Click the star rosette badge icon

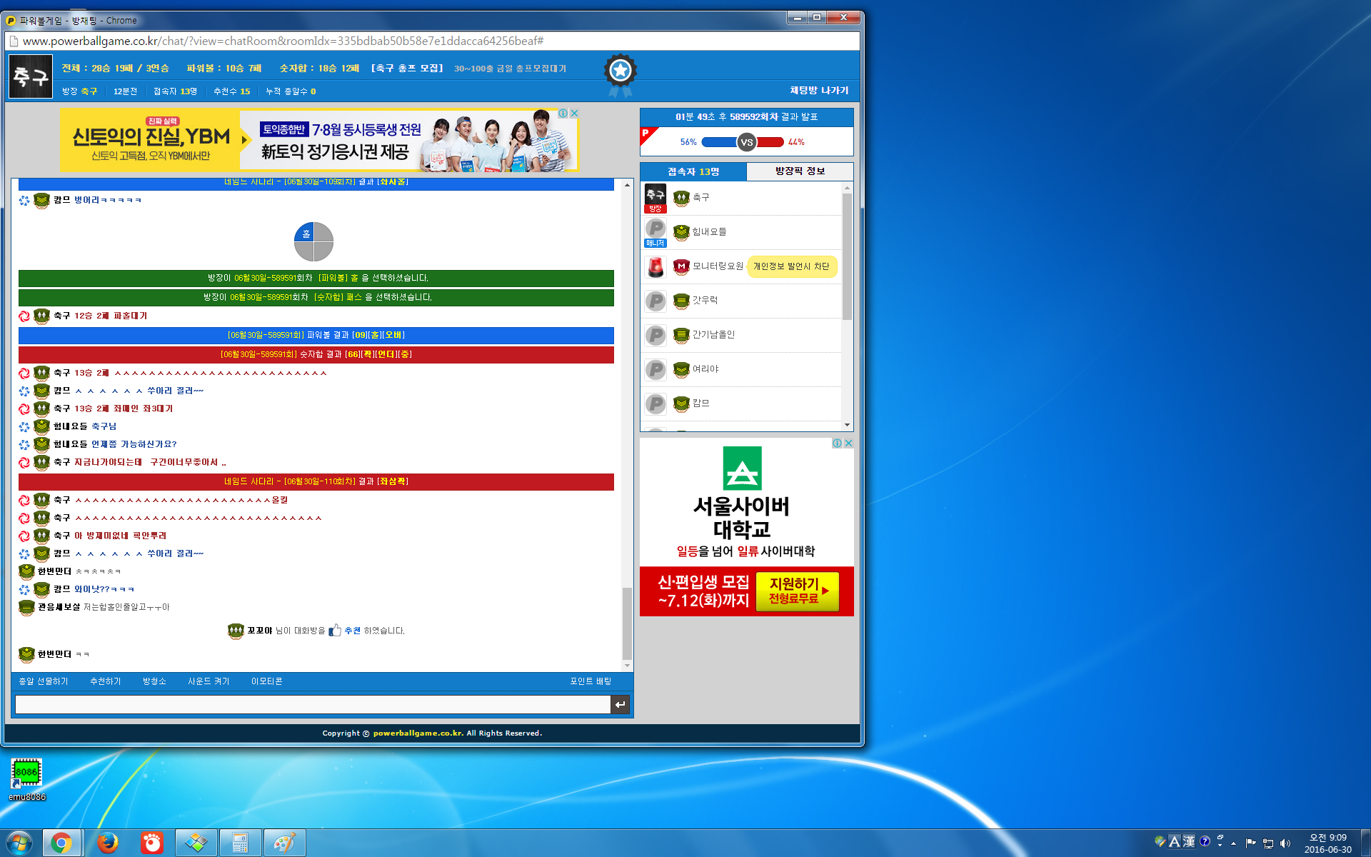click(x=620, y=74)
